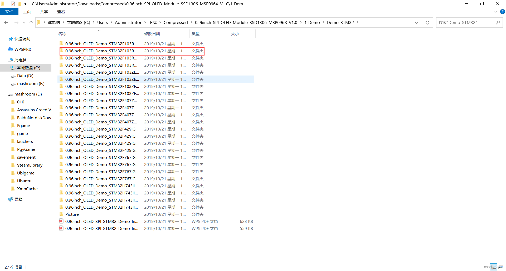
Task: Navigate to Compressed in the breadcrumb
Action: [176, 22]
